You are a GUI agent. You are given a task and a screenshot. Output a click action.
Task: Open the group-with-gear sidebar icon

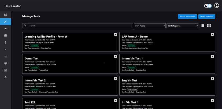pyautogui.click(x=6, y=29)
